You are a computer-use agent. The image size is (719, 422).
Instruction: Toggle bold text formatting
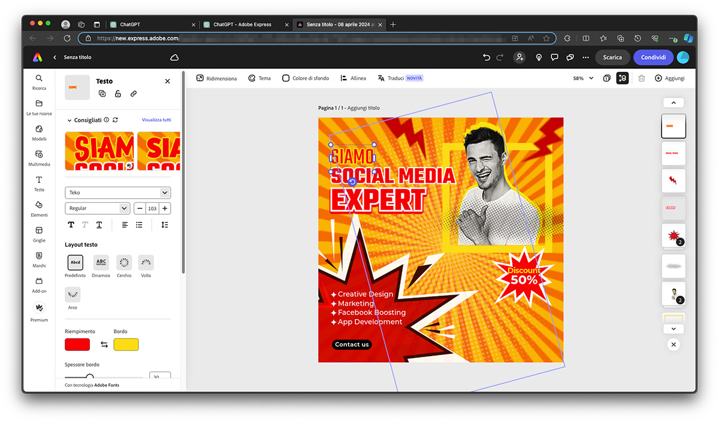pyautogui.click(x=71, y=224)
